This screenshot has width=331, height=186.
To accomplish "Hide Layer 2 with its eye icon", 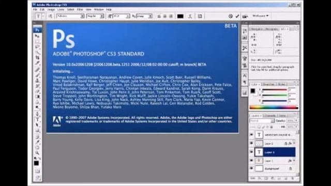I will (251, 143).
